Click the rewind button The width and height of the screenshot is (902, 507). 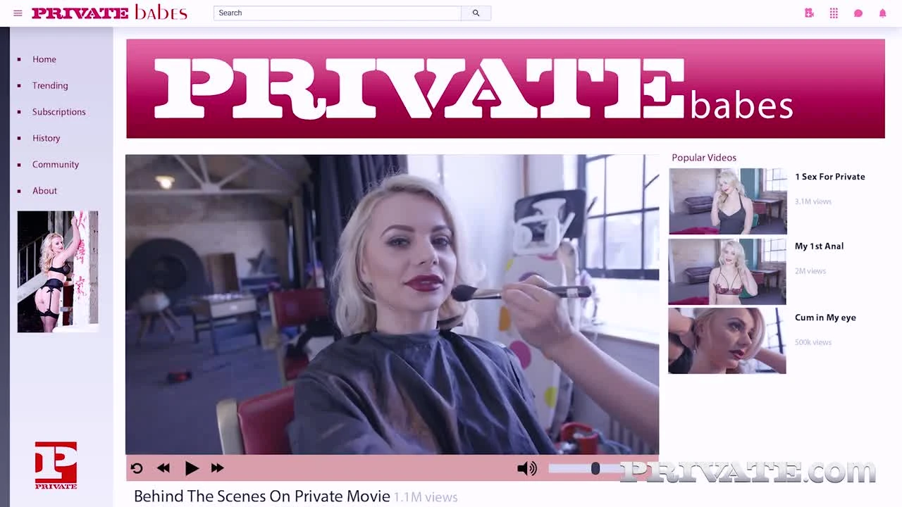pyautogui.click(x=163, y=468)
